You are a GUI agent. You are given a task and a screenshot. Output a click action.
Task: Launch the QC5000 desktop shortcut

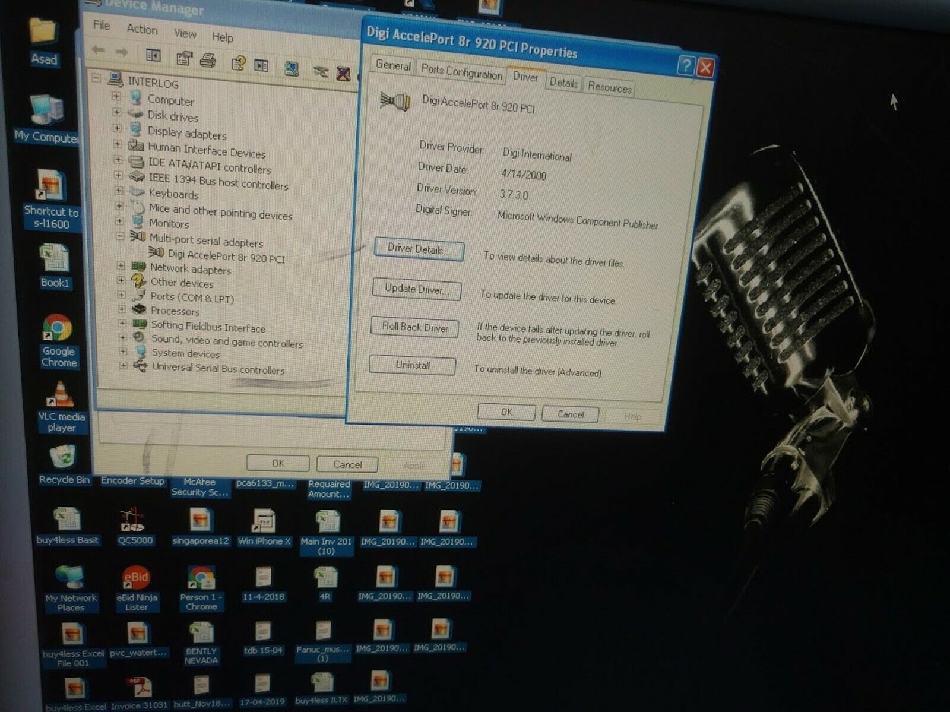pyautogui.click(x=135, y=526)
